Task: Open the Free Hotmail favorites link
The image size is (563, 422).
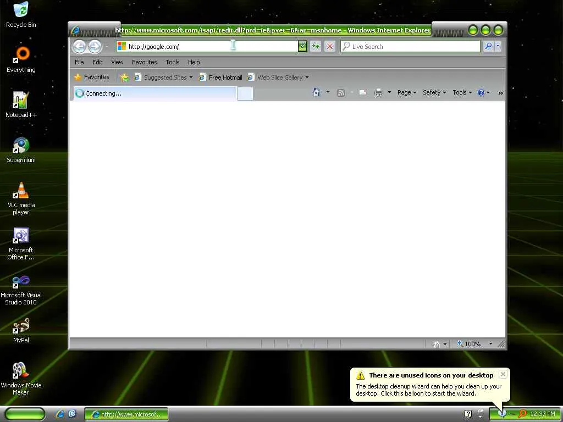Action: (221, 77)
